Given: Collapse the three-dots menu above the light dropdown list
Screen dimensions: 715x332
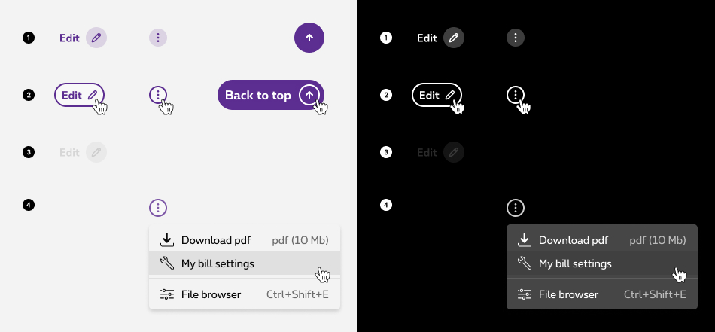Looking at the screenshot, I should click(158, 208).
